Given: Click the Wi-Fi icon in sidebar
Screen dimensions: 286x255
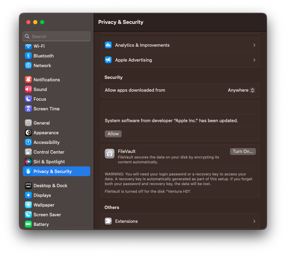Looking at the screenshot, I should (x=28, y=46).
